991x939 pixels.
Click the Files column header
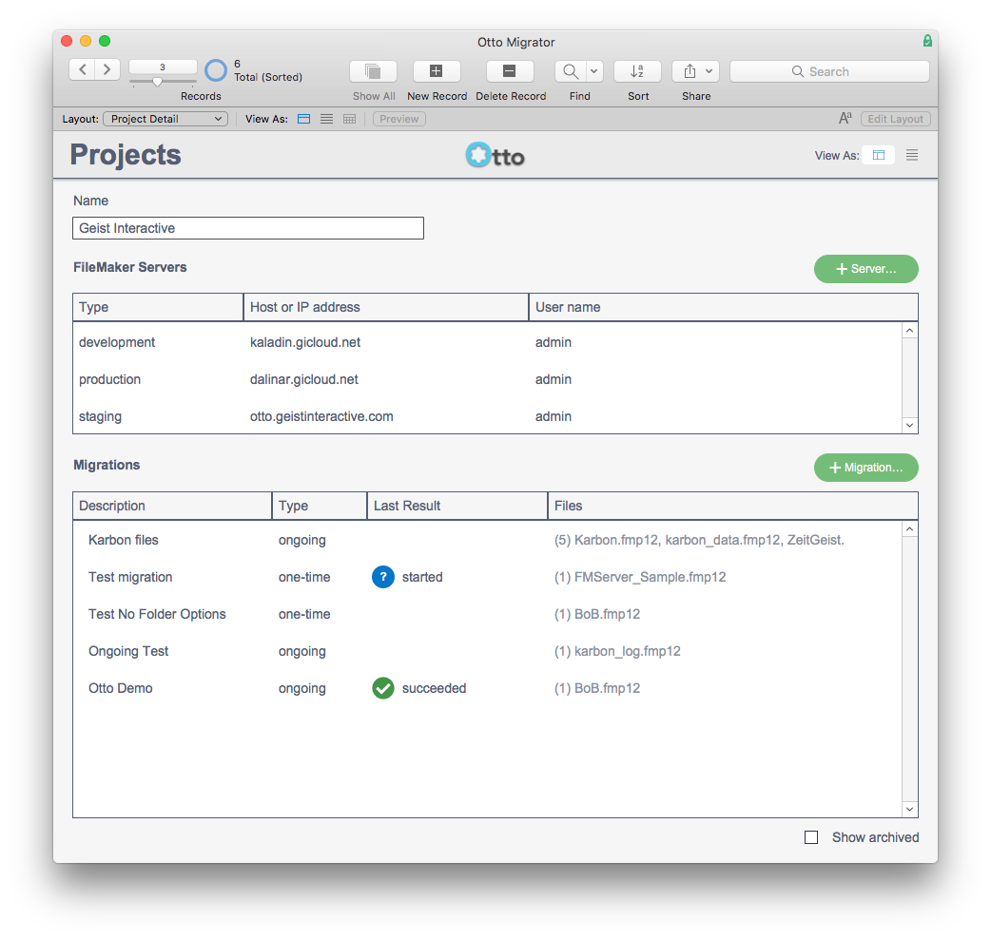coord(732,506)
